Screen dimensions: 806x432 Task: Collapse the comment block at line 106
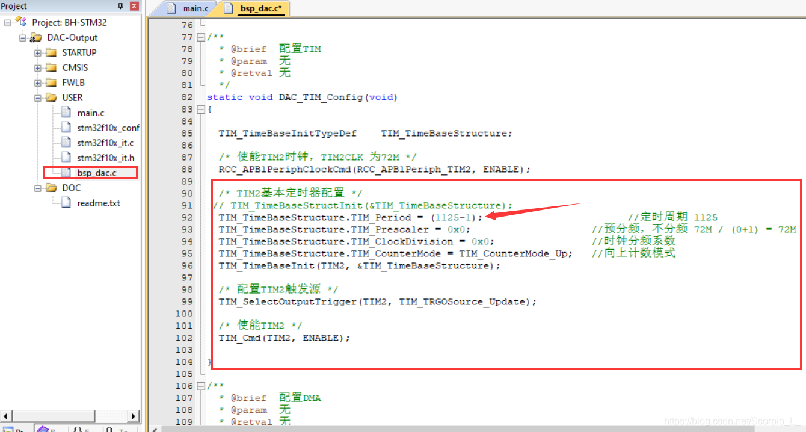(201, 386)
